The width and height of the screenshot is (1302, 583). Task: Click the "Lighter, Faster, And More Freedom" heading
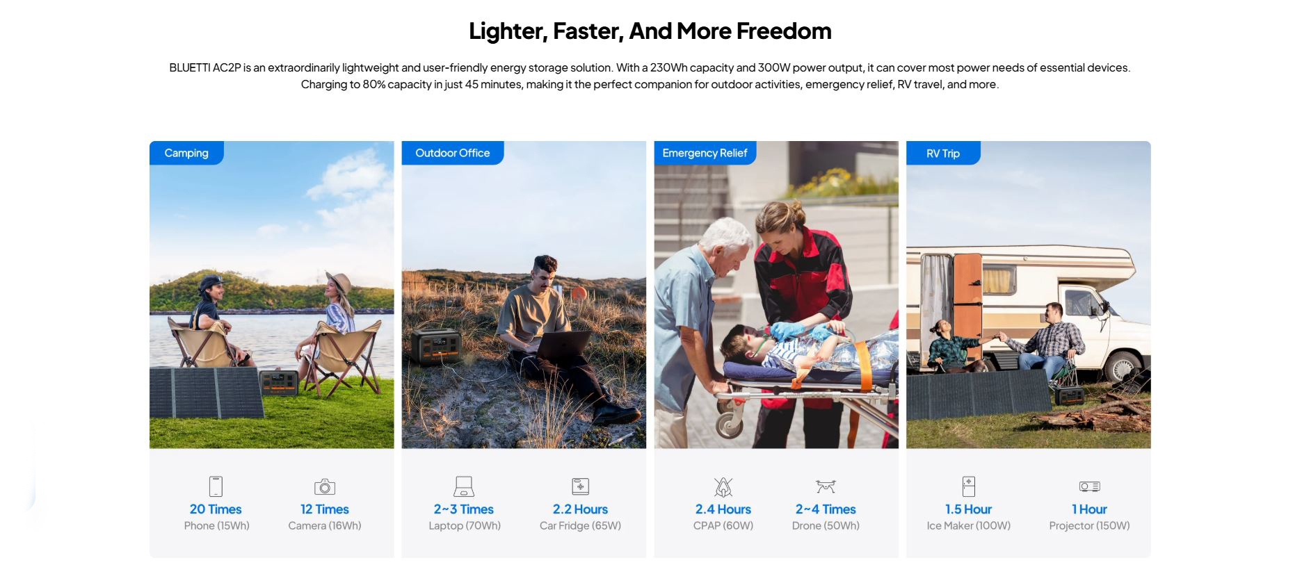pyautogui.click(x=650, y=31)
